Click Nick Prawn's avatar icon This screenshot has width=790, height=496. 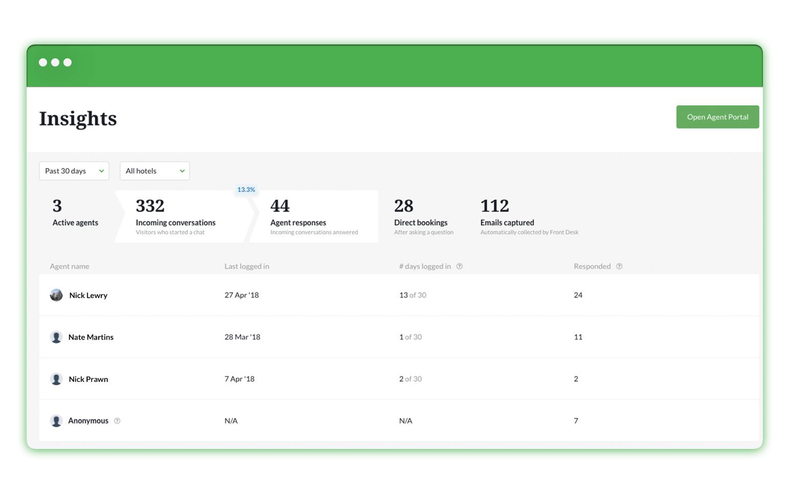(56, 379)
